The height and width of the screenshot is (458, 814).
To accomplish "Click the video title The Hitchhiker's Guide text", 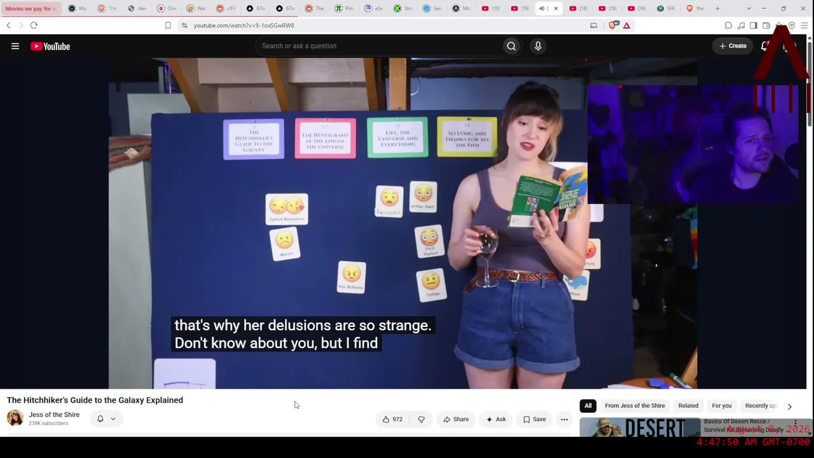I will click(x=95, y=400).
